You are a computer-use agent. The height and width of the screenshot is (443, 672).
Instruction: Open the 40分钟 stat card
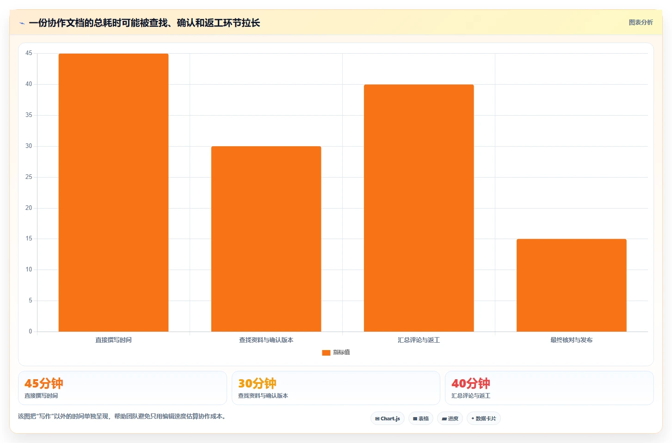pos(549,388)
